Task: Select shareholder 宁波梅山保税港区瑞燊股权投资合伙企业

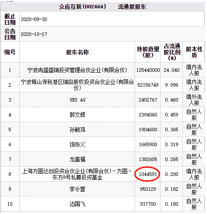Action: [x=77, y=85]
